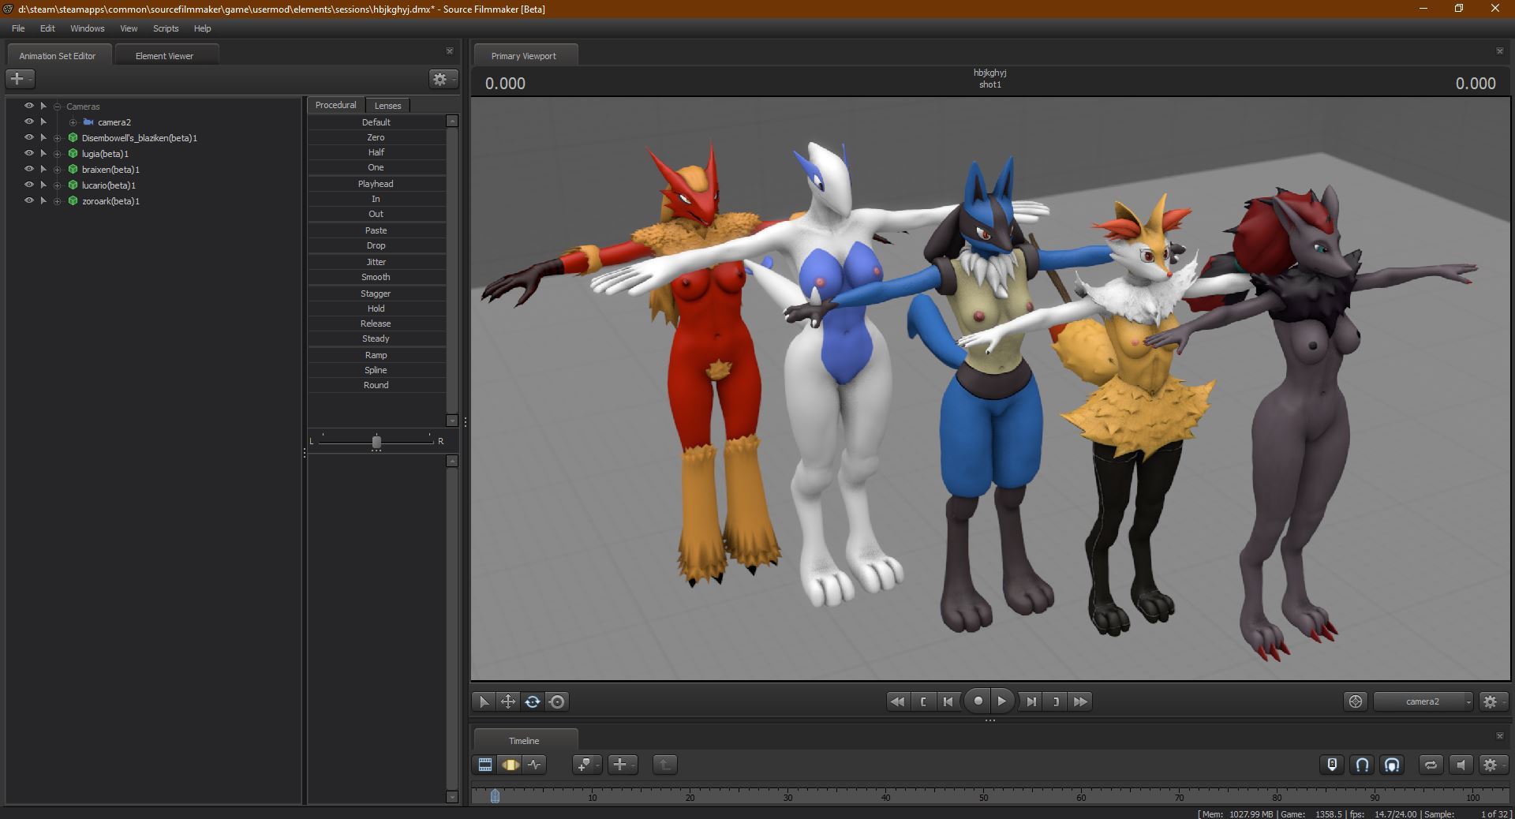The width and height of the screenshot is (1515, 819).
Task: Close the Primary Viewport panel
Action: [1499, 51]
